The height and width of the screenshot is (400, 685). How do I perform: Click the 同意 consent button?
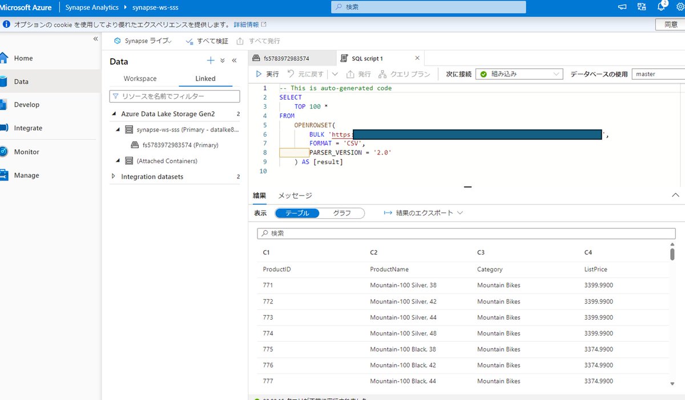(671, 25)
